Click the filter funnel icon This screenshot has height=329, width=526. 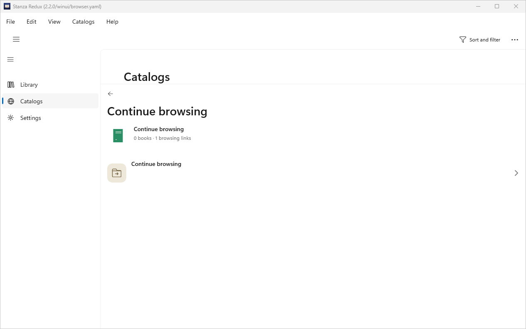463,40
